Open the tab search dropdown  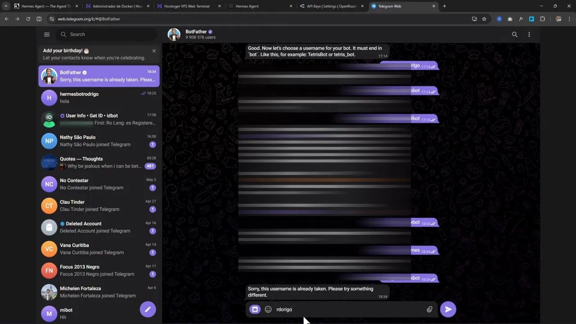pyautogui.click(x=6, y=6)
